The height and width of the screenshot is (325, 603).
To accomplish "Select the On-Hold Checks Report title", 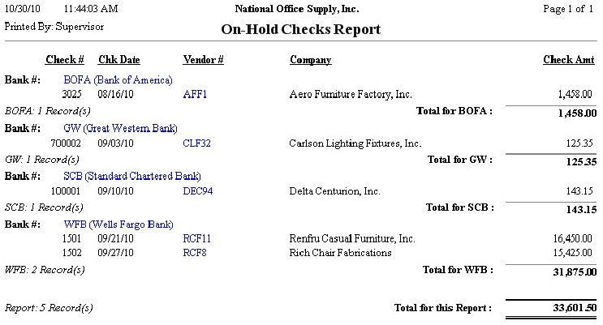I will 301,30.
